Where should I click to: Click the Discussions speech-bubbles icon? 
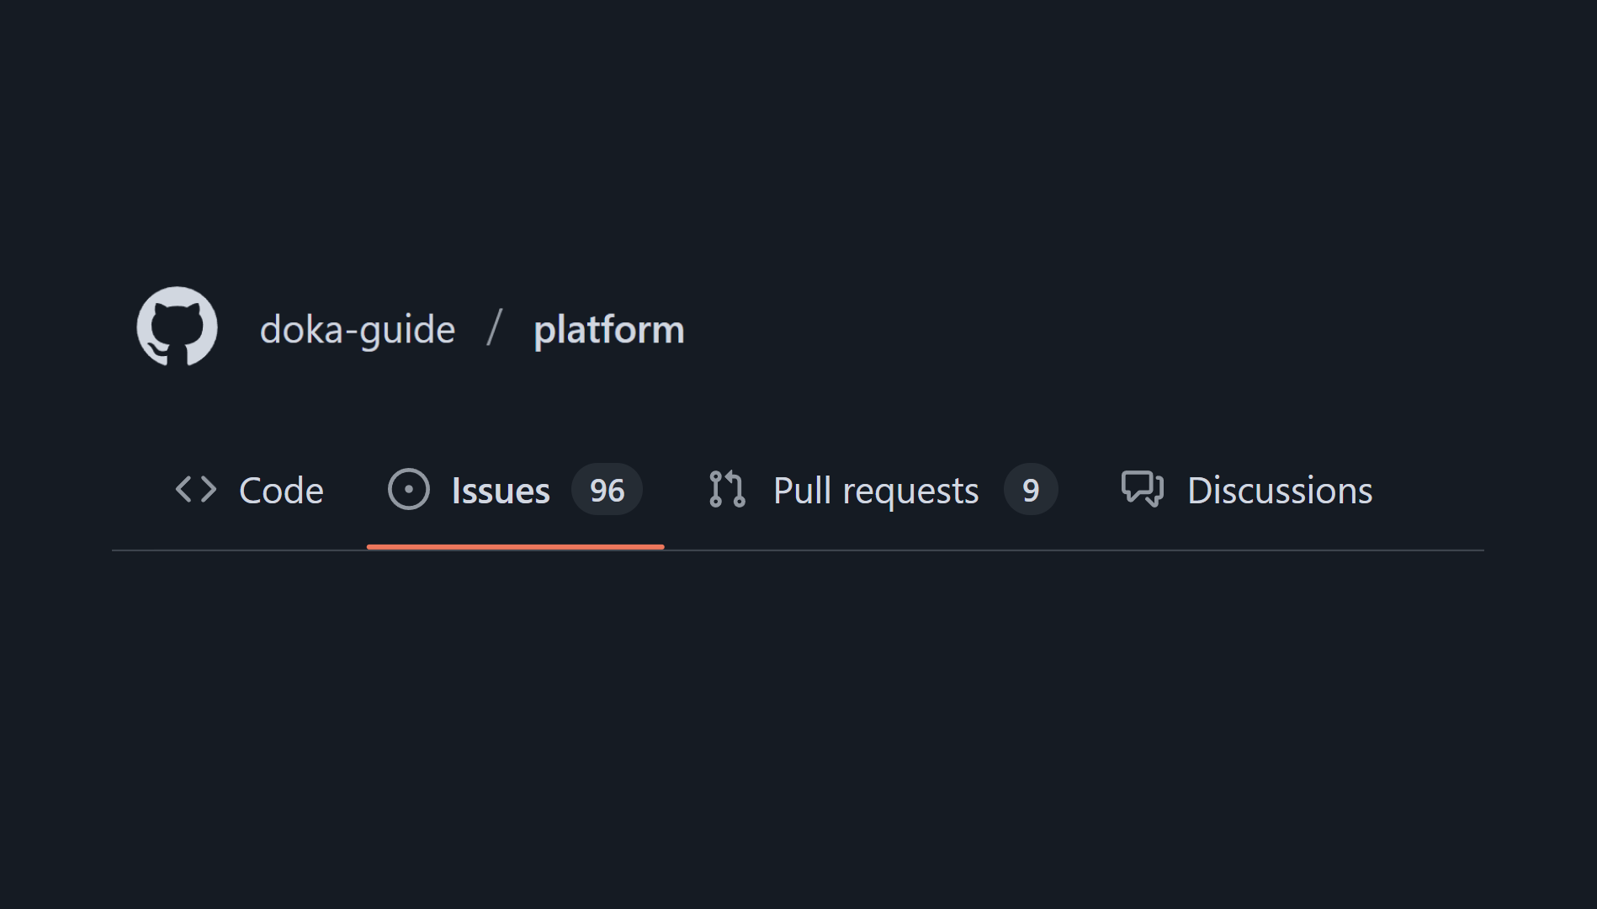pyautogui.click(x=1142, y=490)
